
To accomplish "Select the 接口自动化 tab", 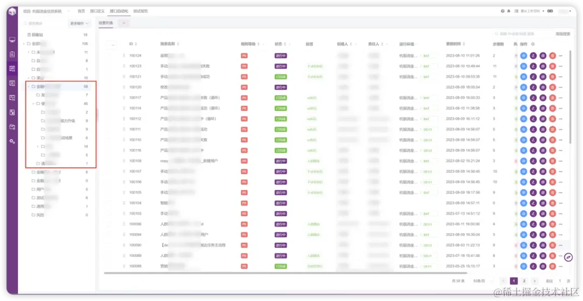I will (119, 11).
